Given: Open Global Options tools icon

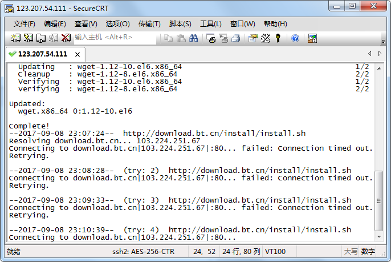Looking at the screenshot, I should click(266, 38).
